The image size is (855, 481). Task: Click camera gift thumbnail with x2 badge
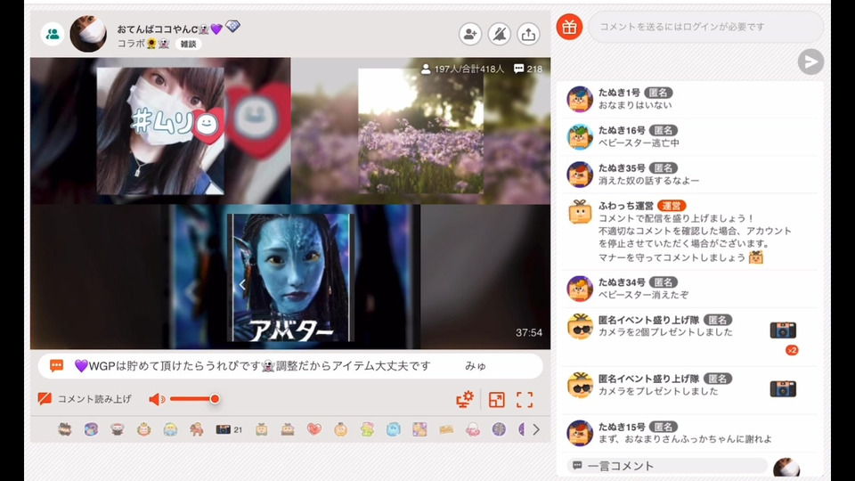coord(783,330)
